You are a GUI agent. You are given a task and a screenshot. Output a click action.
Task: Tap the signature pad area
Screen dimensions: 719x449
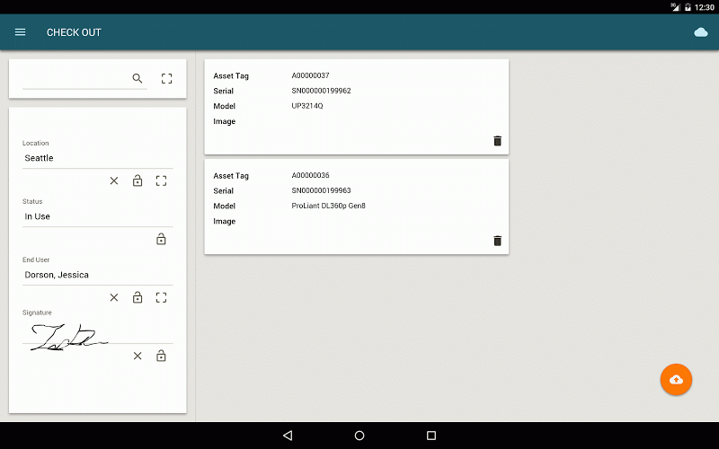click(98, 336)
